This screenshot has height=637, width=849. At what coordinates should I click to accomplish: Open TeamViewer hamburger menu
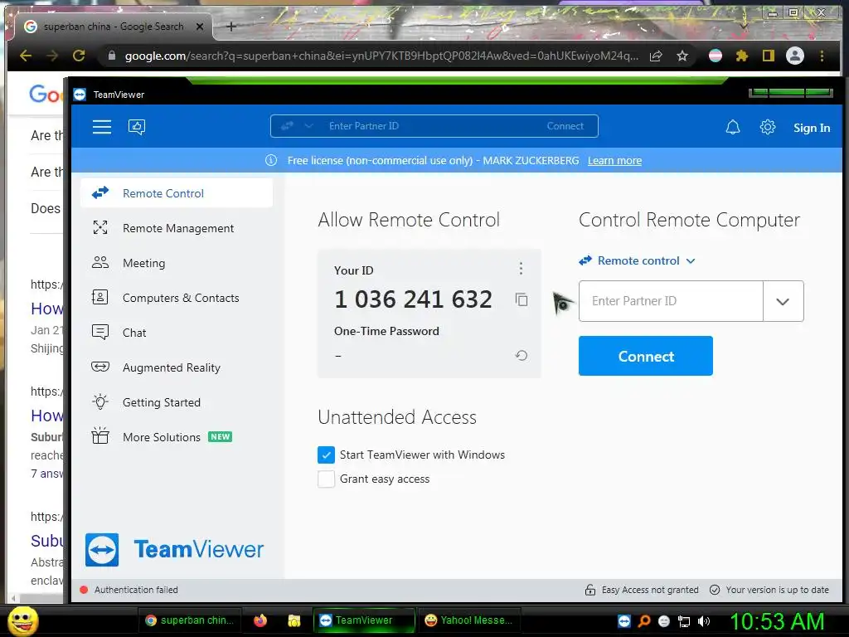pyautogui.click(x=102, y=127)
